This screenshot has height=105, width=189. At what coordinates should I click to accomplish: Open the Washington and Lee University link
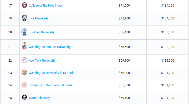(x=50, y=47)
